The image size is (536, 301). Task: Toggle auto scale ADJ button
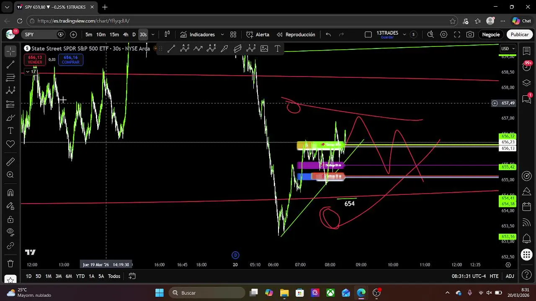[x=510, y=276]
